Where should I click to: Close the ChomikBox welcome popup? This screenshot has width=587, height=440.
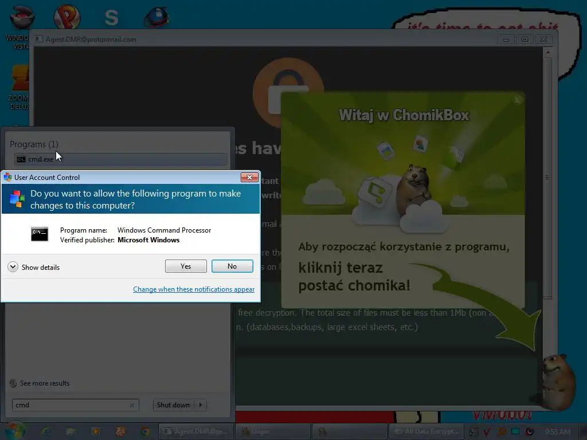(518, 100)
